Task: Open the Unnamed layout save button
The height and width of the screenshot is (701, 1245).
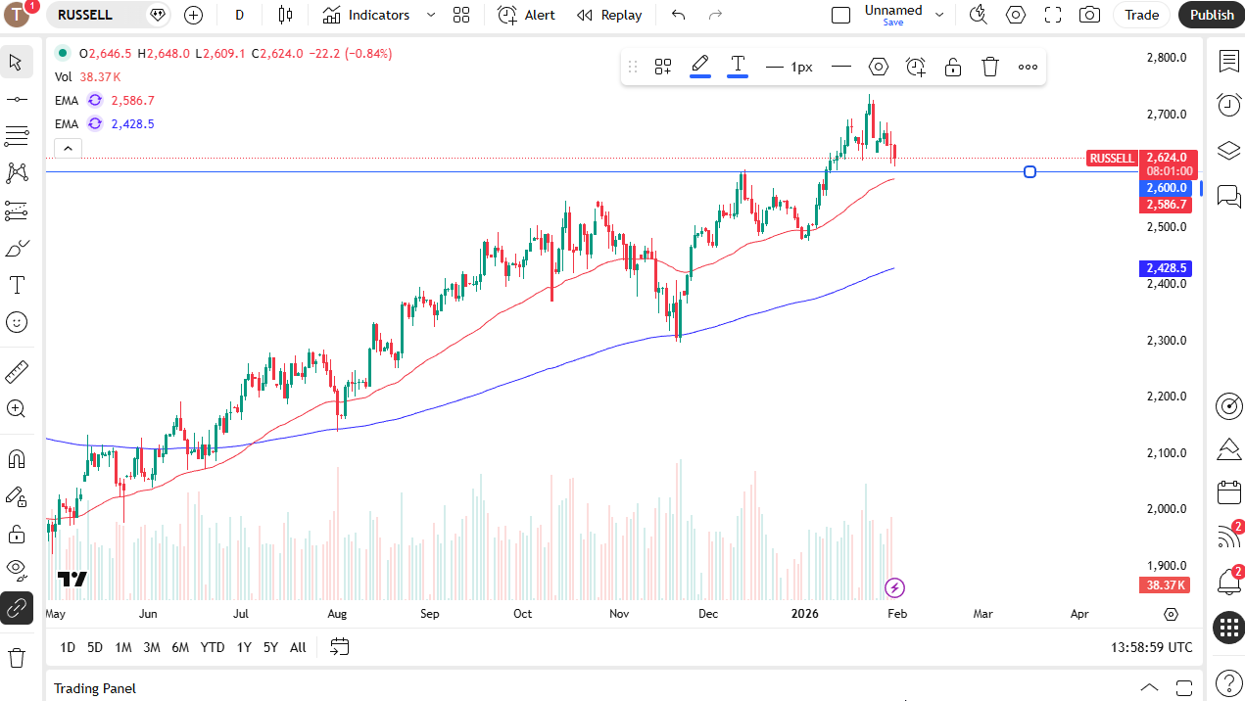Action: coord(893,15)
